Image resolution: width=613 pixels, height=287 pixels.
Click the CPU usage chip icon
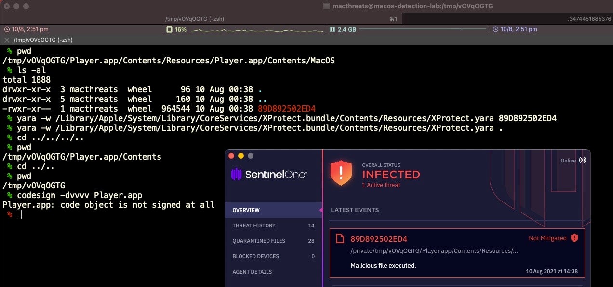click(169, 29)
